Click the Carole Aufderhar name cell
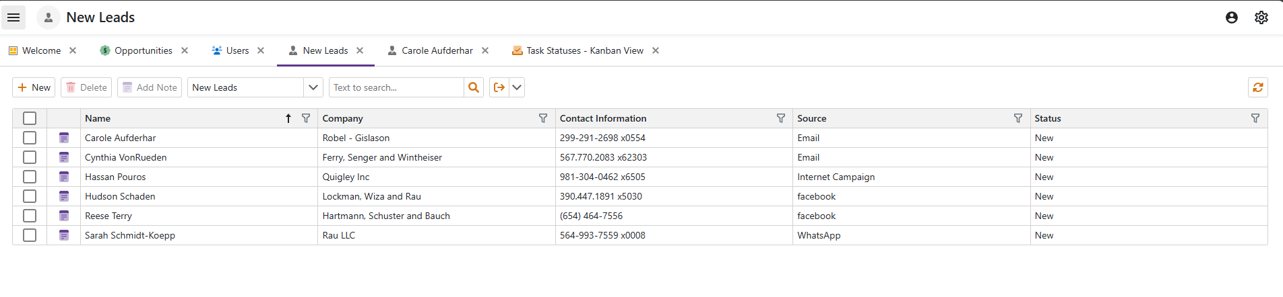The width and height of the screenshot is (1283, 297). pyautogui.click(x=199, y=138)
